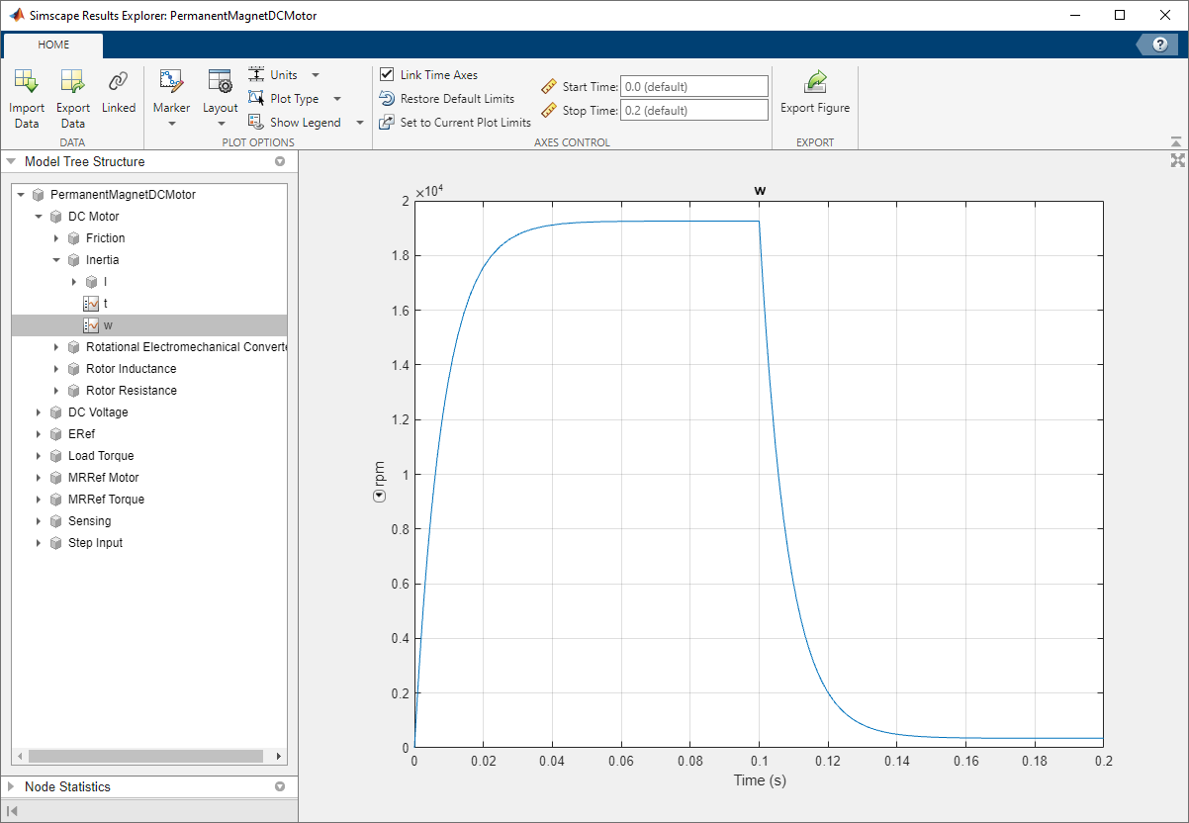Select the 'w' signal node
The height and width of the screenshot is (823, 1189).
[108, 325]
